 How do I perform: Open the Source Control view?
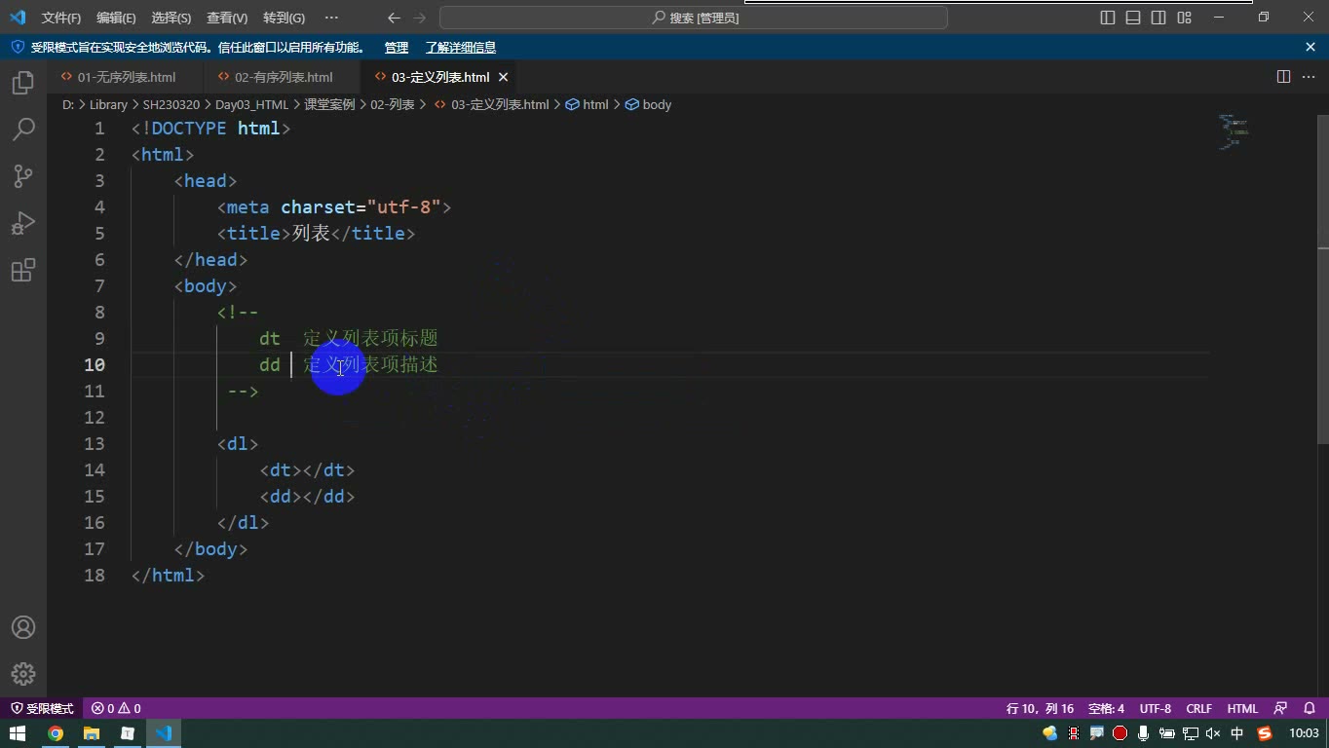(x=23, y=176)
